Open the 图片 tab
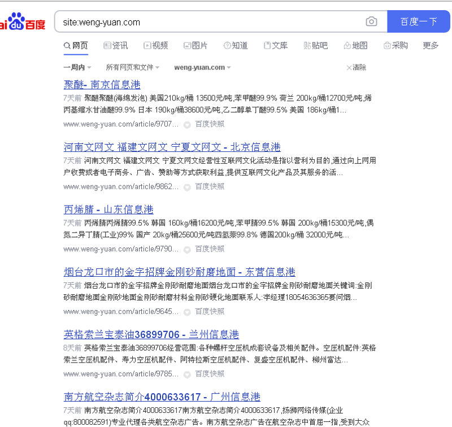The image size is (452, 427). [x=195, y=46]
